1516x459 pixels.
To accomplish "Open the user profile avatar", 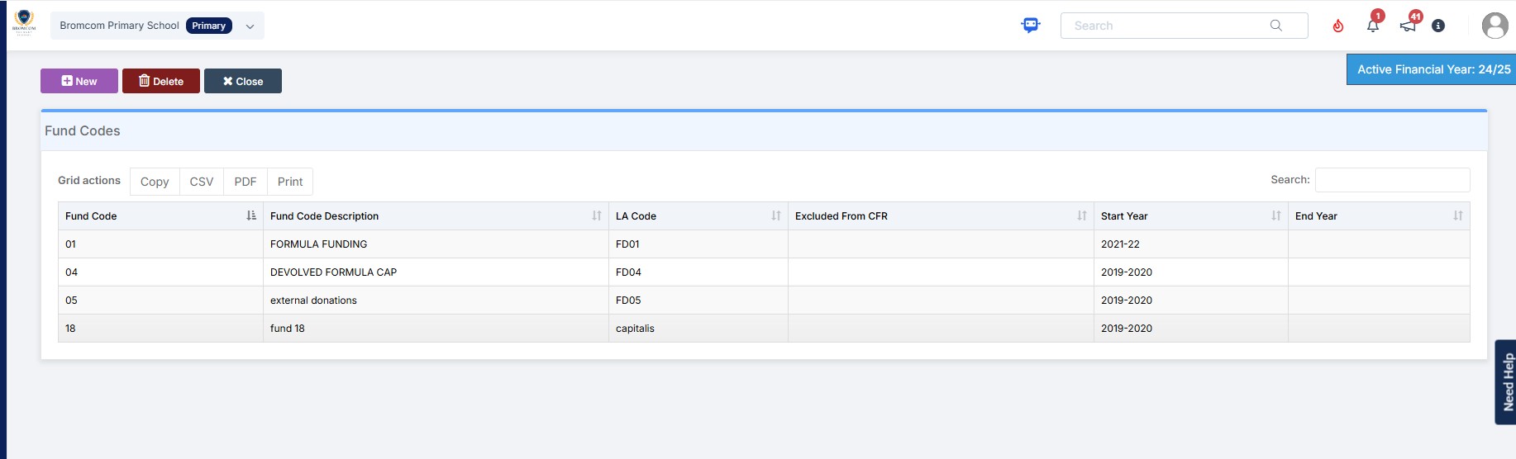I will [x=1495, y=26].
